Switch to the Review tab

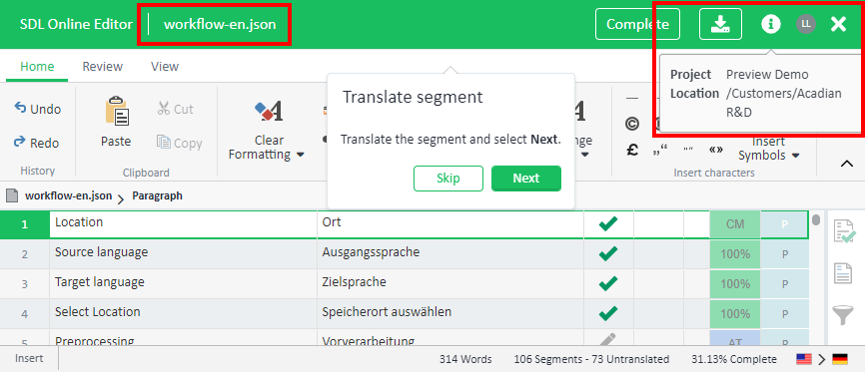click(103, 67)
